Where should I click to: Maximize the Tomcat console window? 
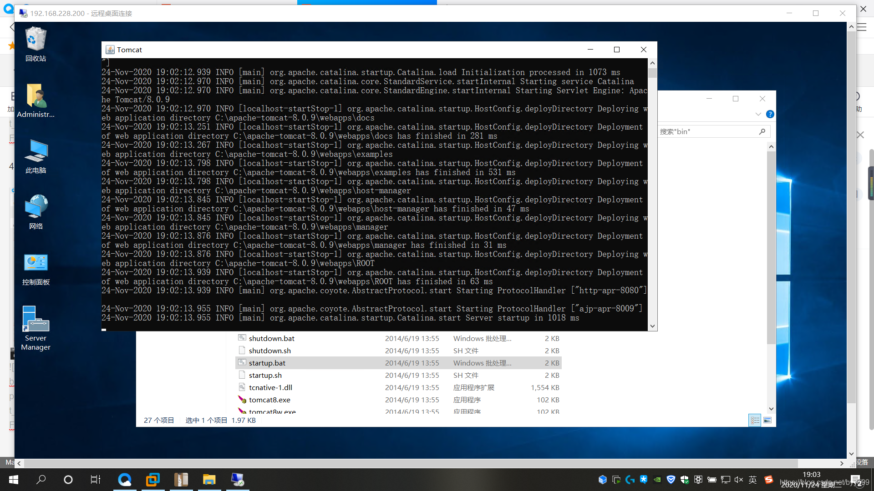tap(617, 50)
